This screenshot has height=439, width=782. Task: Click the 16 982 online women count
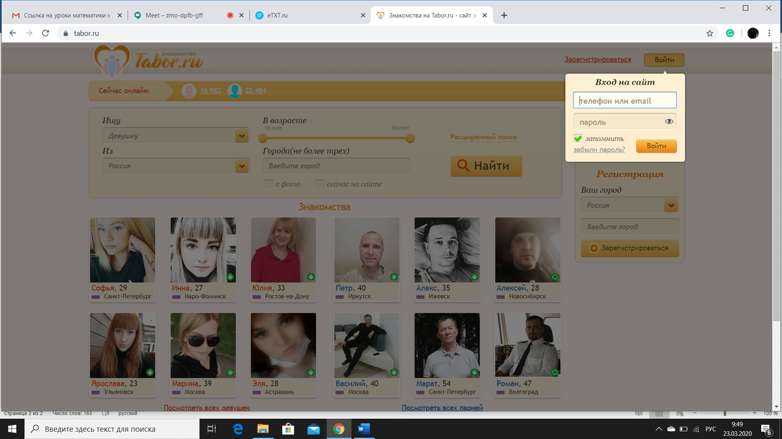point(210,91)
